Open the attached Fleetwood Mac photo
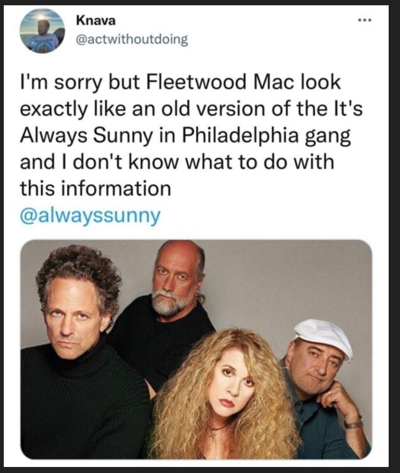The image size is (400, 473). click(200, 351)
